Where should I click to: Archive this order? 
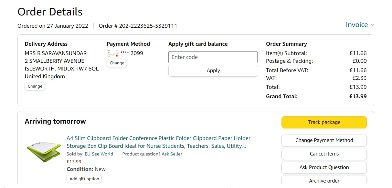pos(324,181)
